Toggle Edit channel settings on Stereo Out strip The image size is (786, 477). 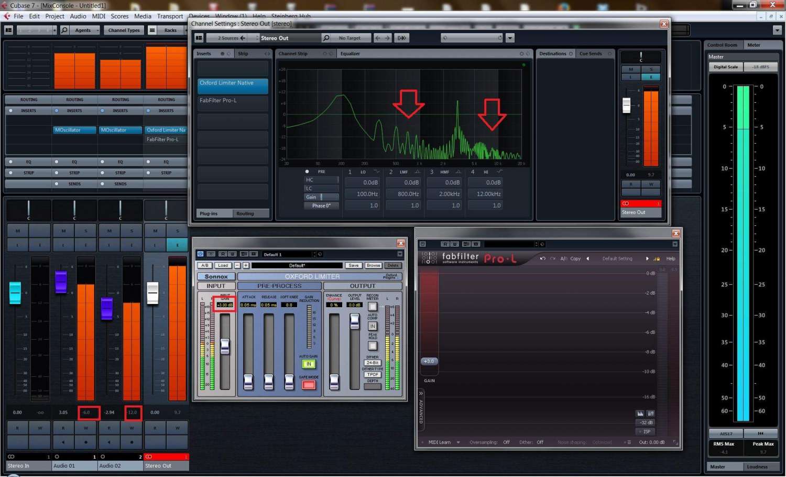pos(178,245)
